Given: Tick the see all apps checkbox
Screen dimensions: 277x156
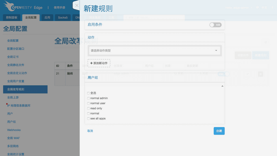Looking at the screenshot, I should (x=88, y=118).
